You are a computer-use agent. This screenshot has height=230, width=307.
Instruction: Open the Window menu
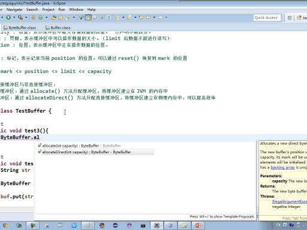click(76, 10)
